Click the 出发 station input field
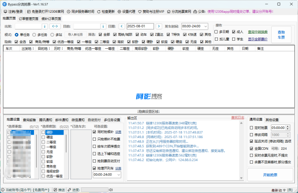Image resolution: width=298 pixels, height=193 pixels. pyautogui.click(x=28, y=26)
